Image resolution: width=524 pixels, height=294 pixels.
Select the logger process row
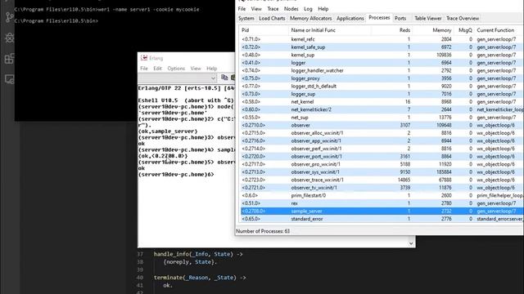[382, 63]
